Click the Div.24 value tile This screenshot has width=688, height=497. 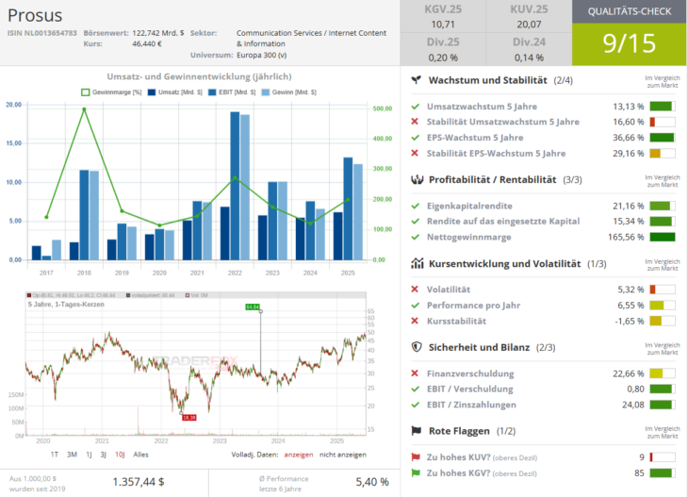click(529, 49)
